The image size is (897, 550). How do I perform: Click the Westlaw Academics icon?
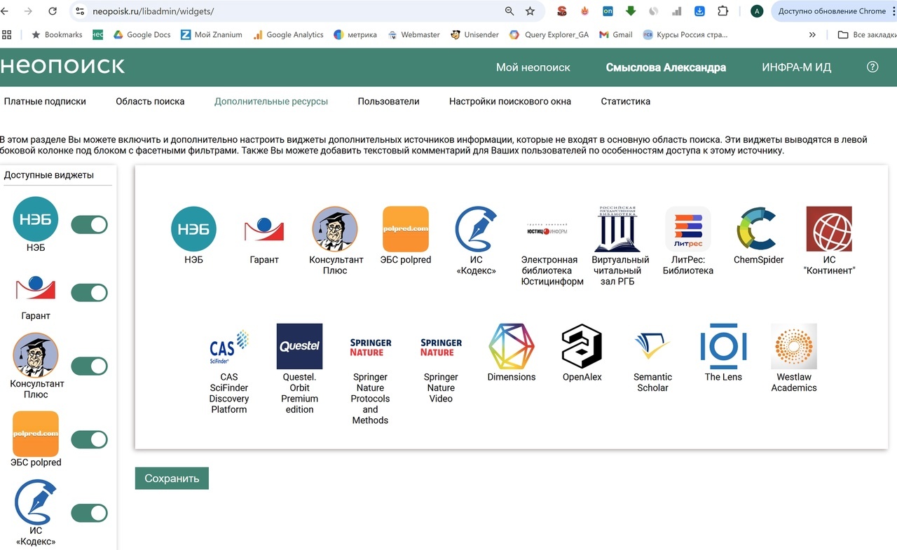pos(794,346)
